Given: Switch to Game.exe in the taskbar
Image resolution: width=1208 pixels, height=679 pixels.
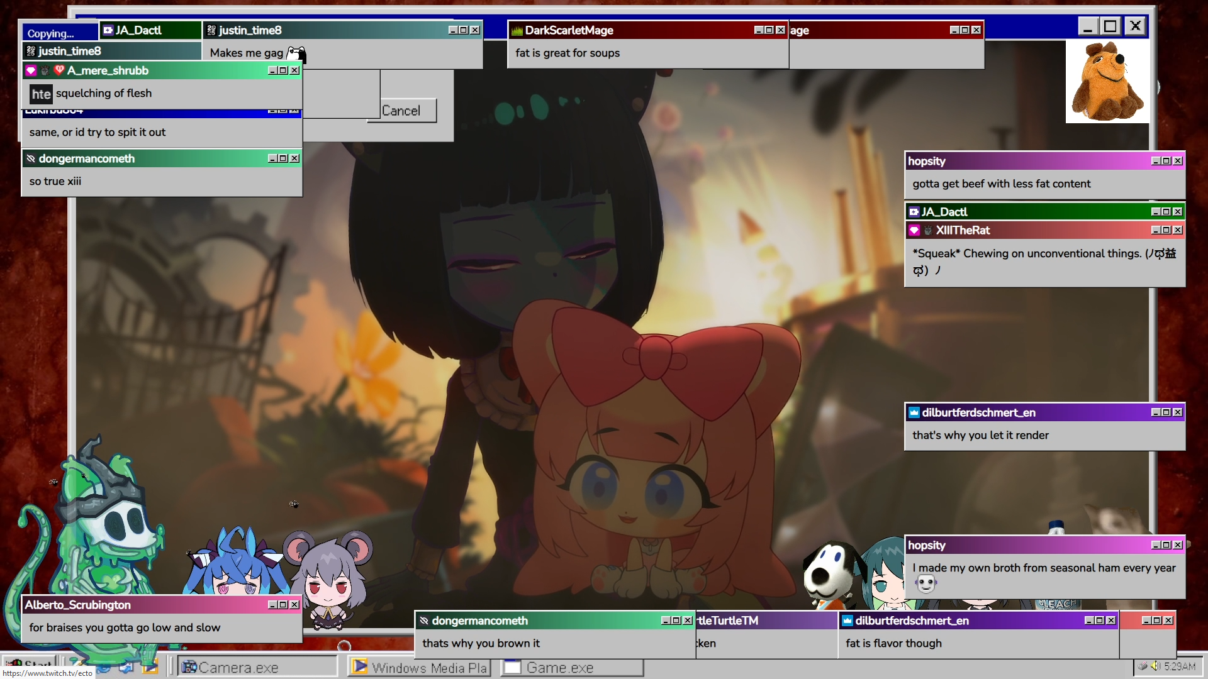Looking at the screenshot, I should coord(571,668).
